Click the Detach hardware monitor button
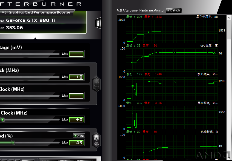 click(174, 10)
